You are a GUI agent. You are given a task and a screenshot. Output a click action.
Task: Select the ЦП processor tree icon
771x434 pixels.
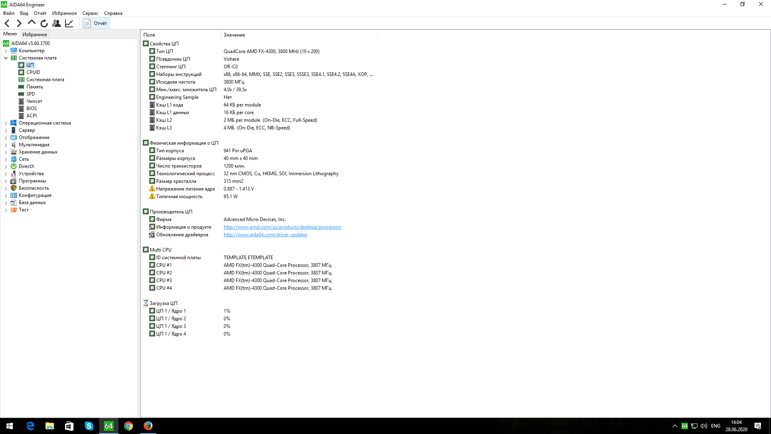pos(21,65)
